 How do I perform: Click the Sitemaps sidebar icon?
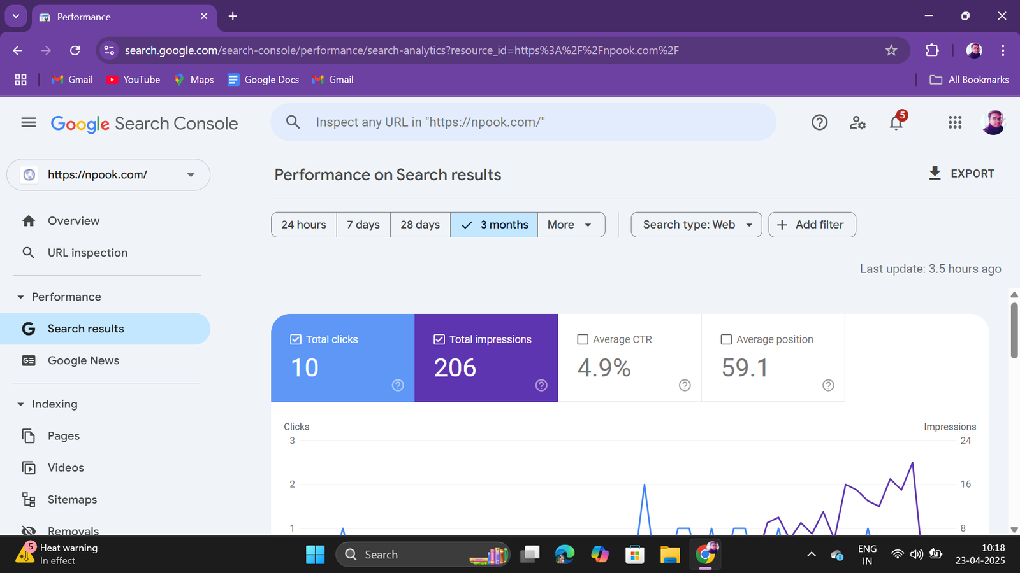pos(29,500)
